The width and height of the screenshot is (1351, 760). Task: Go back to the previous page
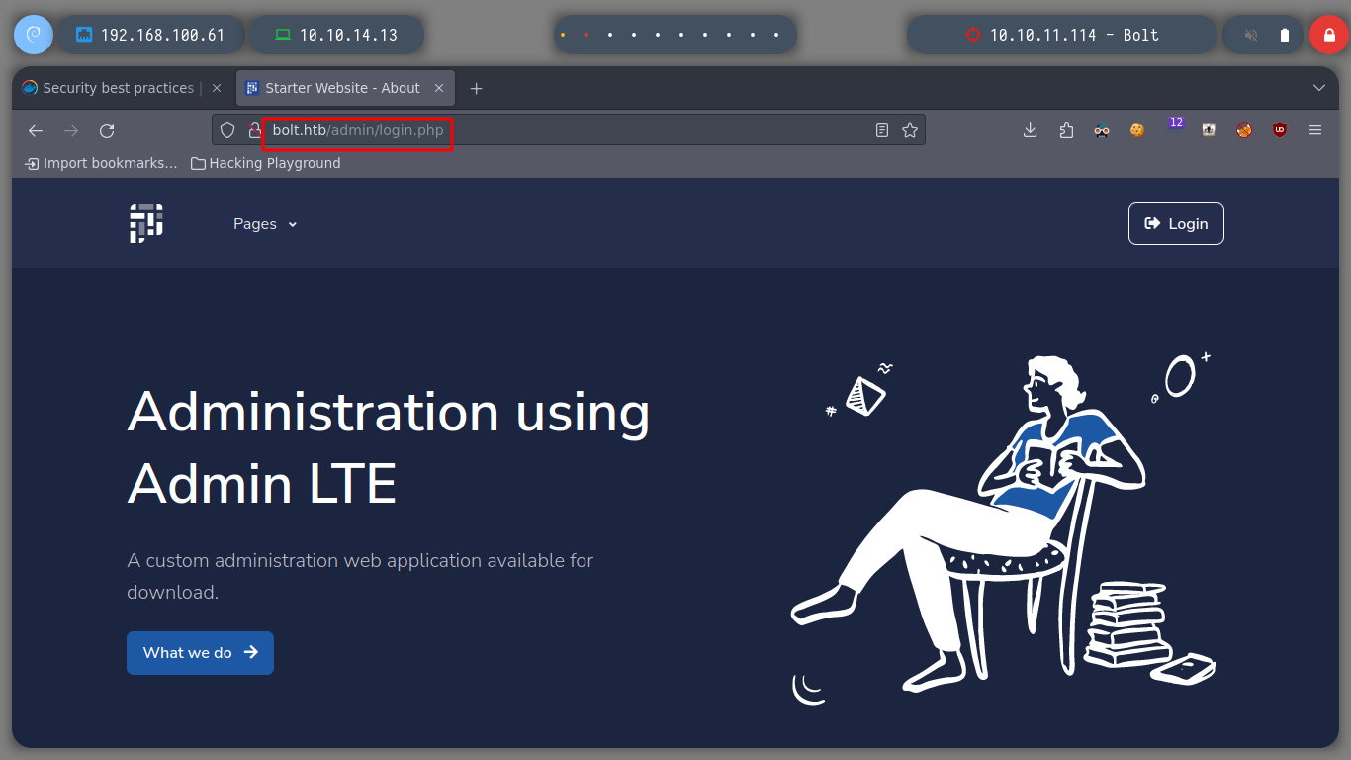36,130
